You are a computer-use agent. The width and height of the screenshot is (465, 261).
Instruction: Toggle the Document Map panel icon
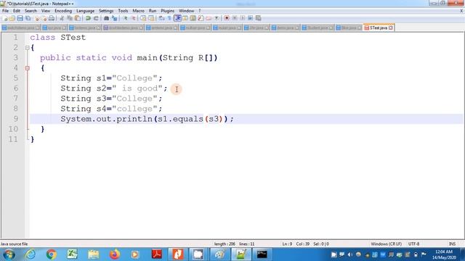click(193, 18)
